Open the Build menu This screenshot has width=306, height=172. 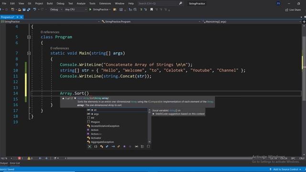click(50, 3)
